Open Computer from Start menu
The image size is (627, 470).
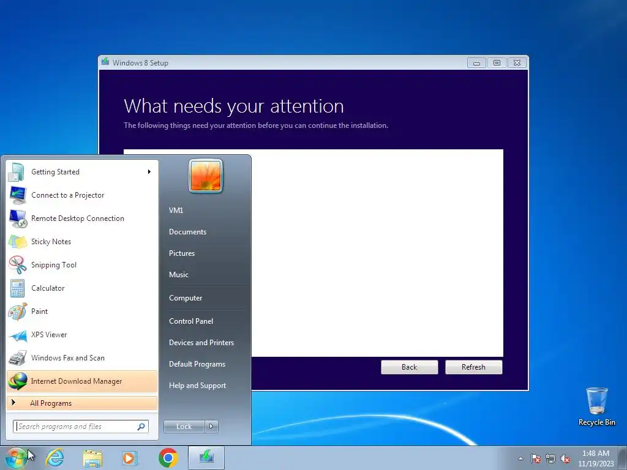coord(186,298)
